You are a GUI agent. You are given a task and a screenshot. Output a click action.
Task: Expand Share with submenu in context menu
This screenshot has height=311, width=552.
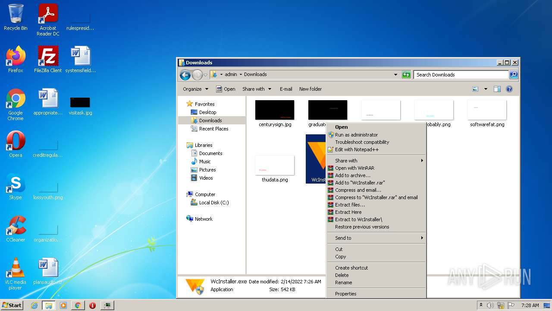point(376,161)
